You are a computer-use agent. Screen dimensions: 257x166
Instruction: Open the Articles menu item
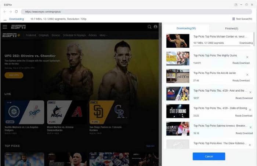93,35
